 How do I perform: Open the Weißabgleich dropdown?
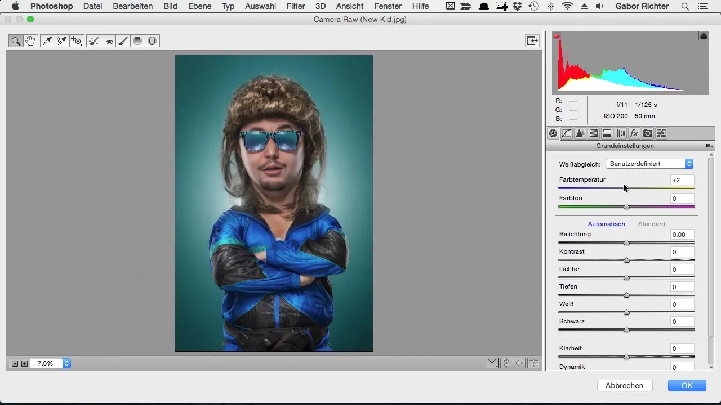tap(649, 164)
